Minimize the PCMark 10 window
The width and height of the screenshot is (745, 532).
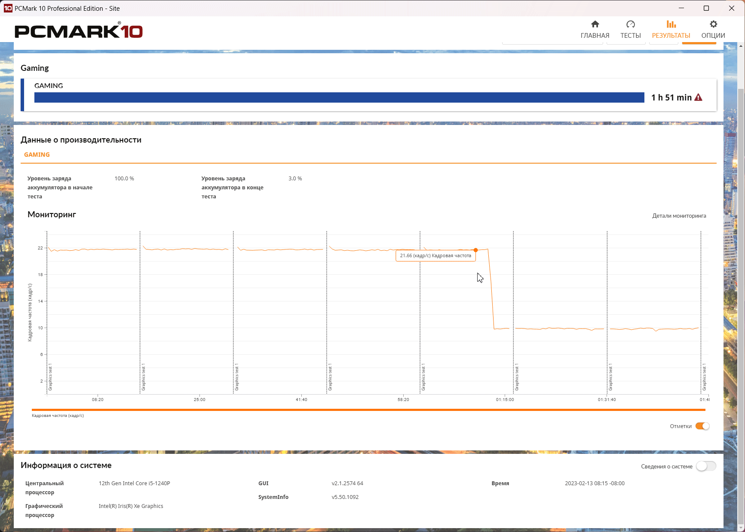pos(681,8)
